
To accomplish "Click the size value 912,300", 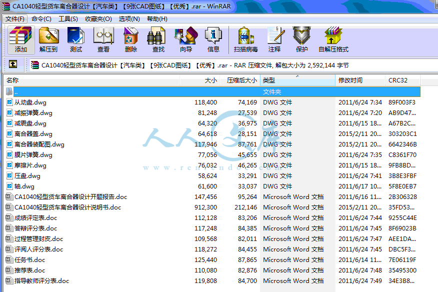I will [205, 207].
